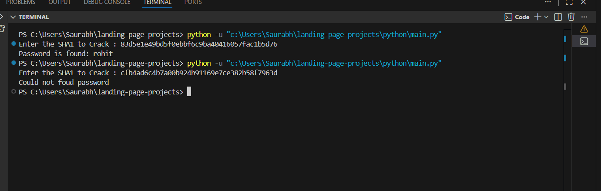Click main.py path in second python command
Image resolution: width=601 pixels, height=191 pixels.
[334, 63]
